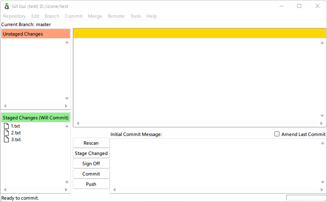
Task: Click the yellow diff header bar
Action: click(x=200, y=33)
